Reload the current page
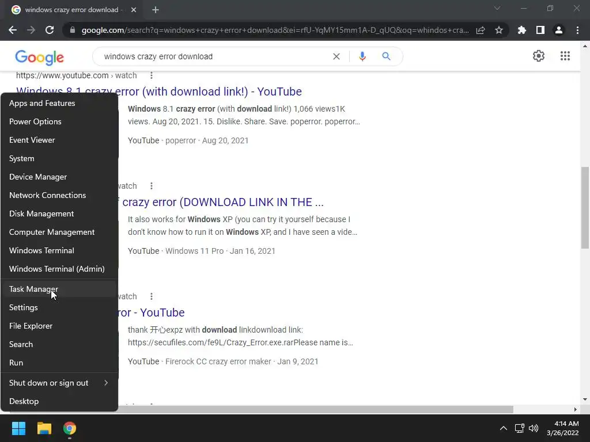 tap(50, 30)
